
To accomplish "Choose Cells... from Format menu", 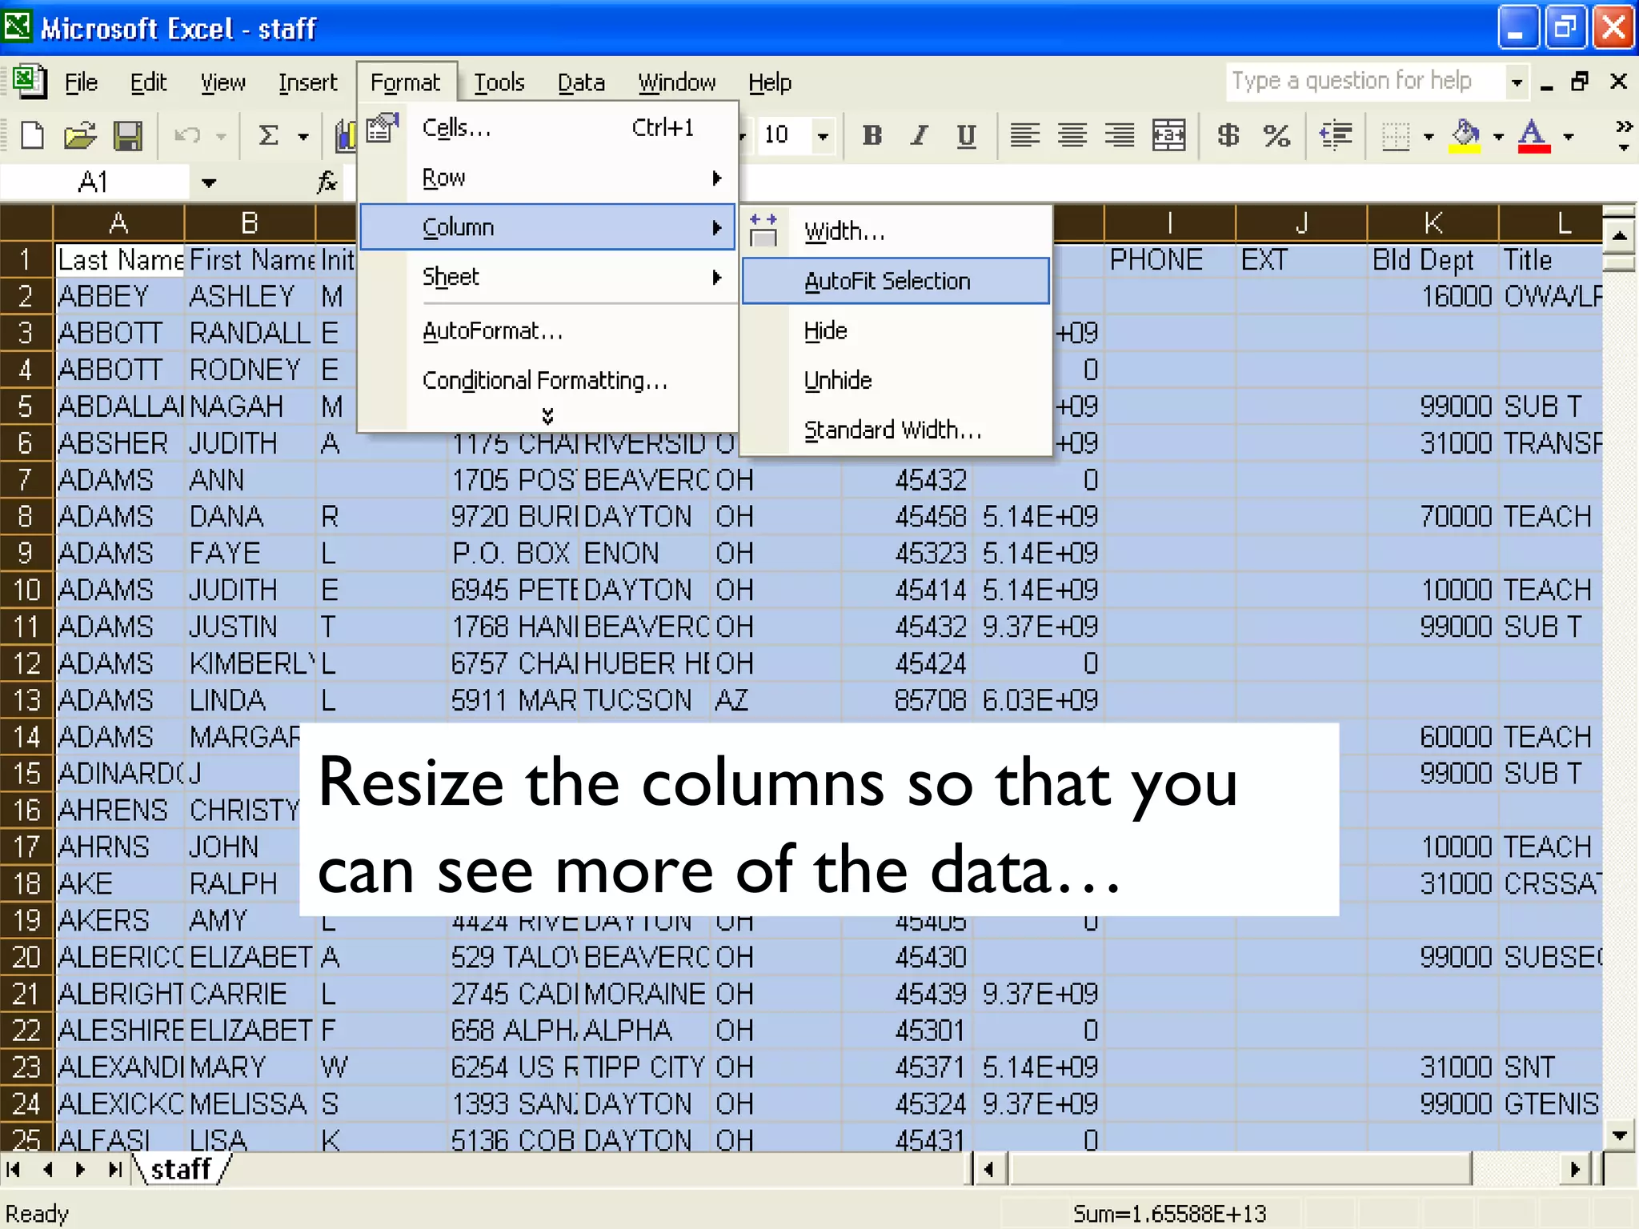I will click(547, 128).
